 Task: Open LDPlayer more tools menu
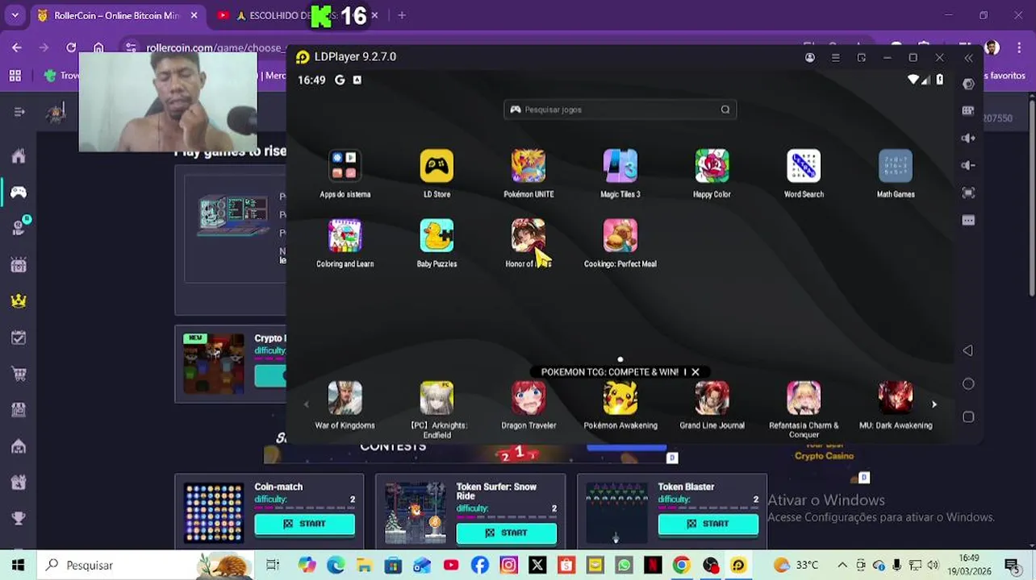(x=968, y=220)
